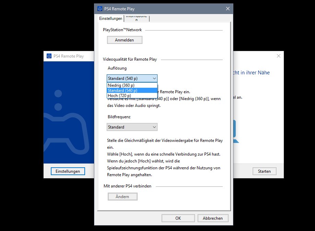Open the Bildfrequenz dropdown

coord(132,127)
